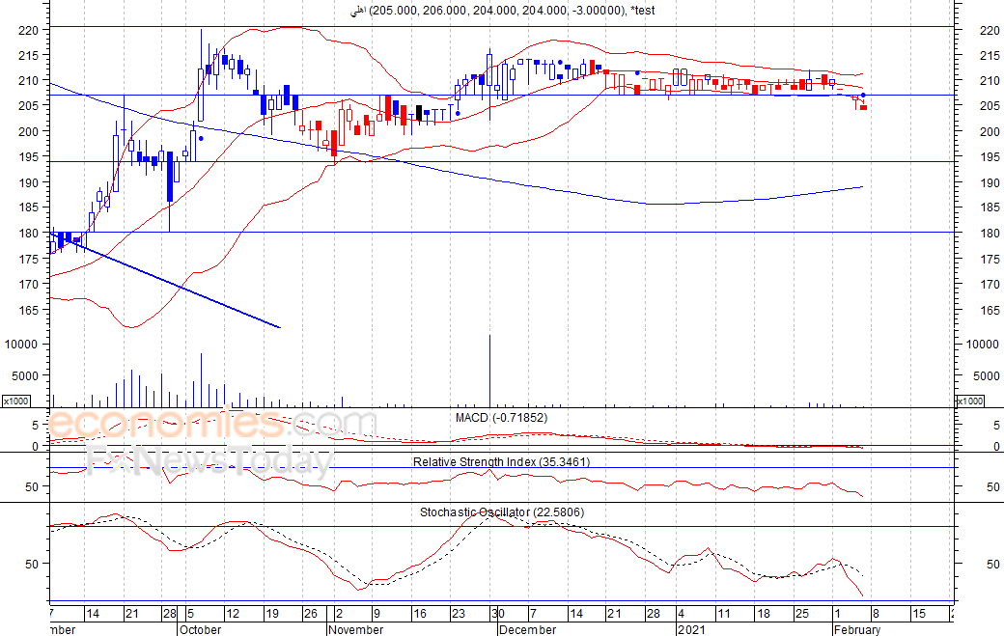Viewport: 1004px width, 636px height.
Task: Select the Stochastic Oscillator (22.5806) label
Action: coord(502,512)
